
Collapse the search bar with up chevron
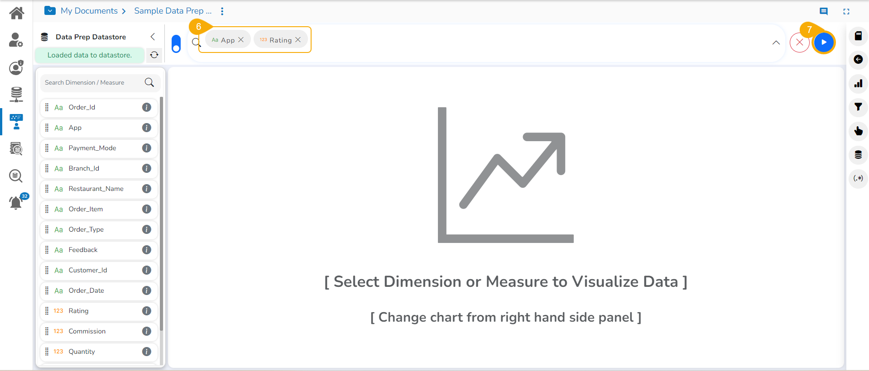coord(776,43)
